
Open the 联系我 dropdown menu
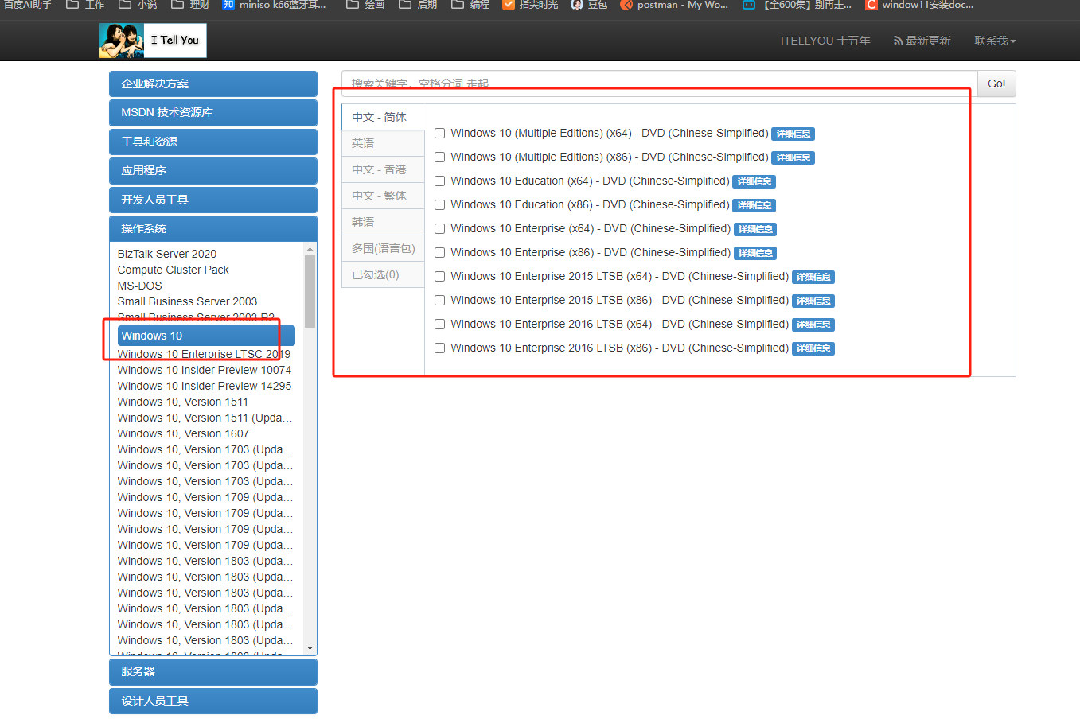(x=995, y=41)
